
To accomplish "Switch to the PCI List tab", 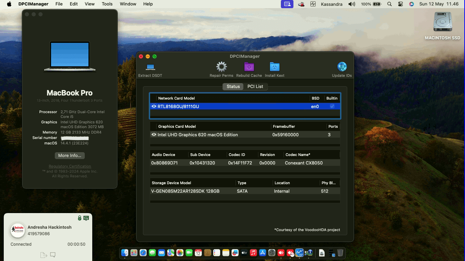I will [x=255, y=86].
